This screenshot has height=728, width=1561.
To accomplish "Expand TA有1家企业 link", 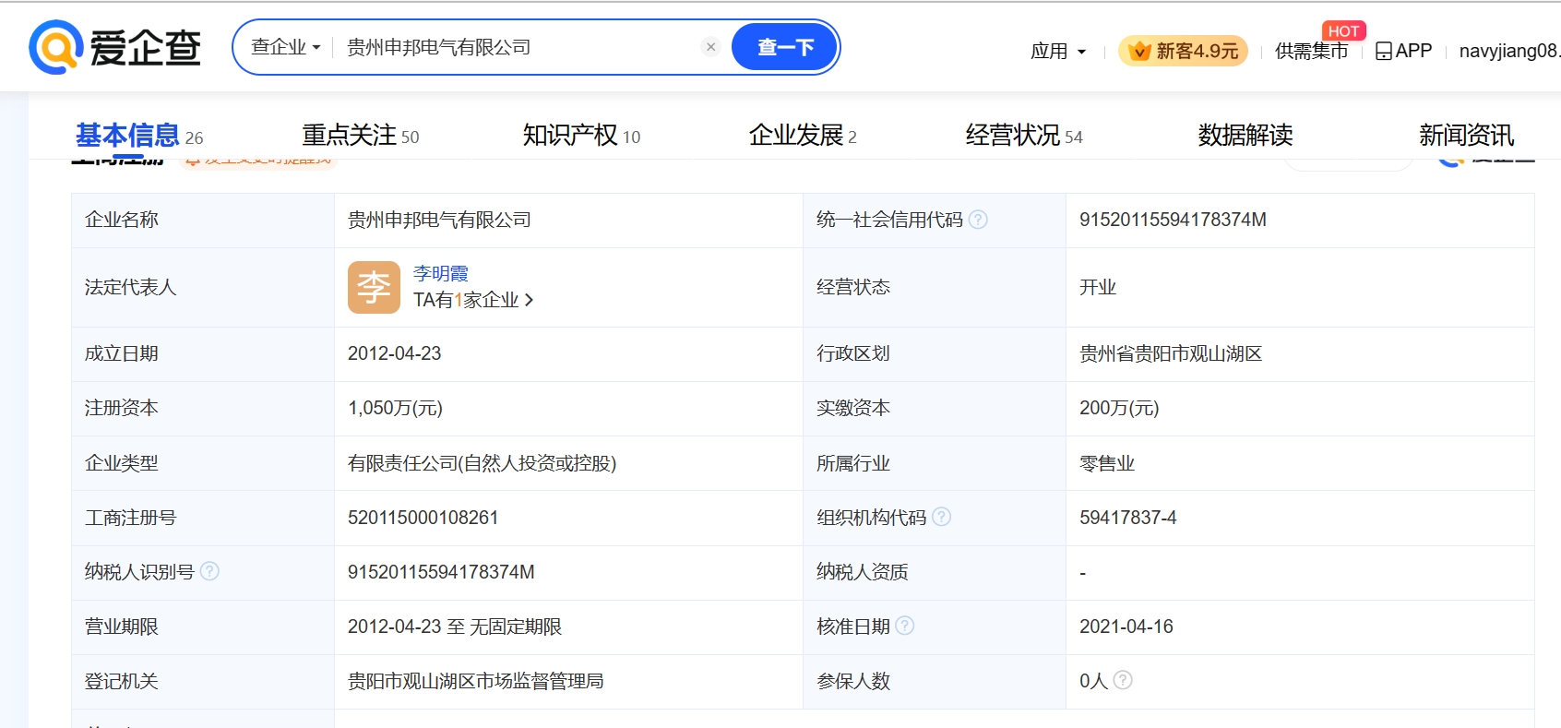I will [473, 300].
